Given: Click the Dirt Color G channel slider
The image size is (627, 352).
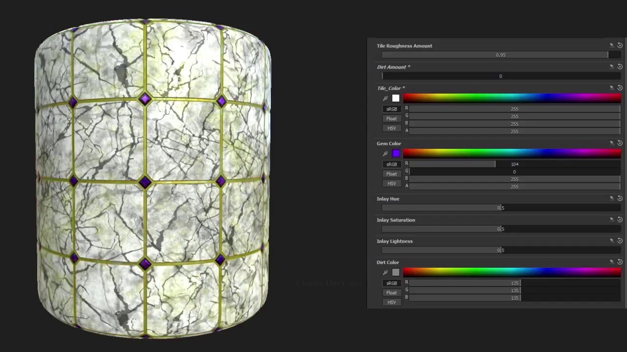Looking at the screenshot, I should tap(514, 290).
